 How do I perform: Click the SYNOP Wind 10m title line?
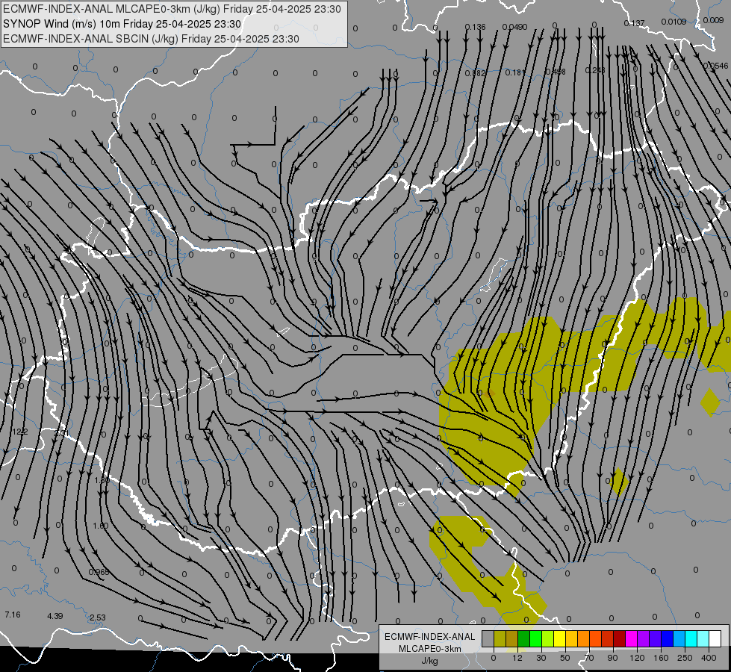pyautogui.click(x=122, y=24)
